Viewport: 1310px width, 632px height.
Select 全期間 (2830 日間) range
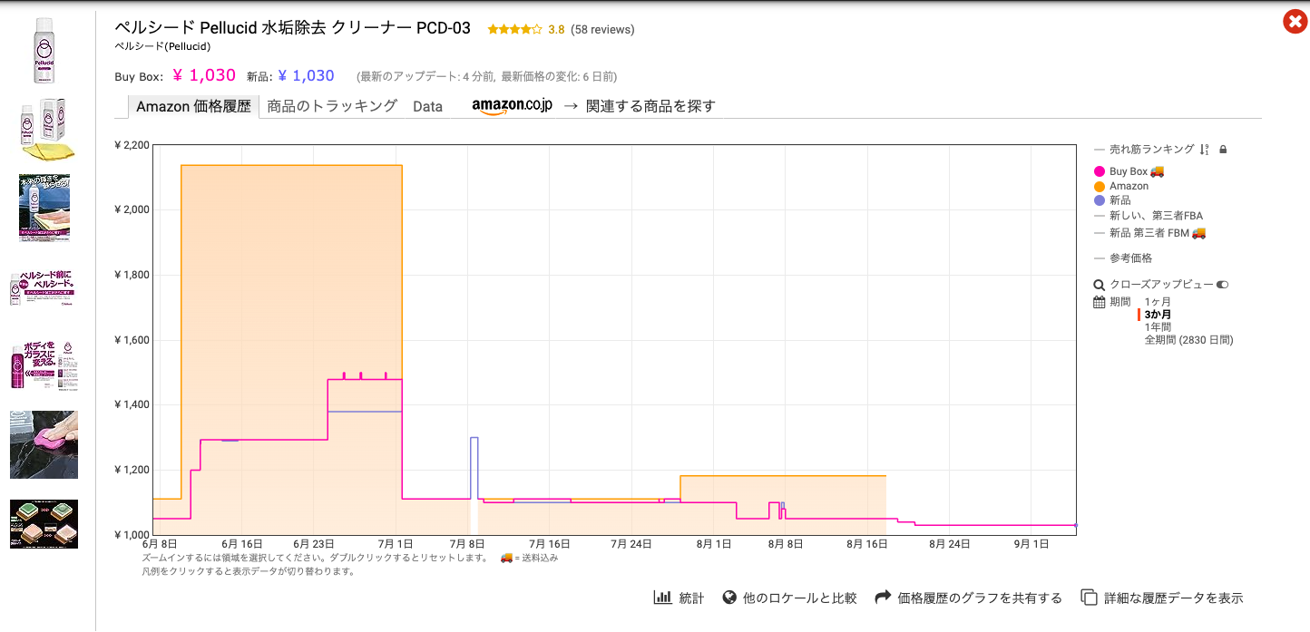click(x=1188, y=340)
